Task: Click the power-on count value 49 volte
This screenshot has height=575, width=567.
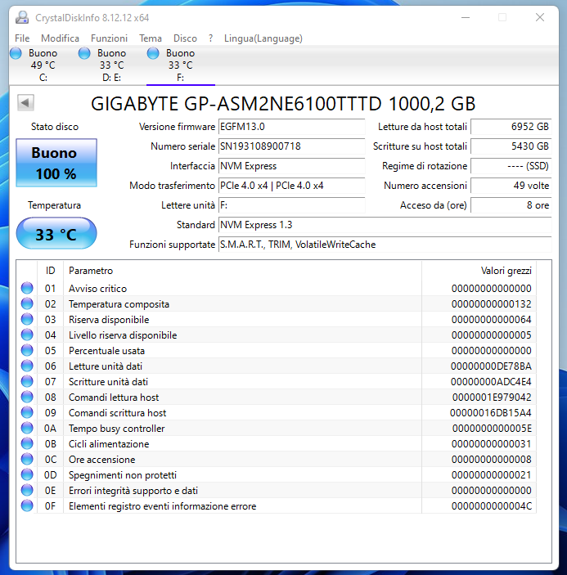Action: point(511,186)
